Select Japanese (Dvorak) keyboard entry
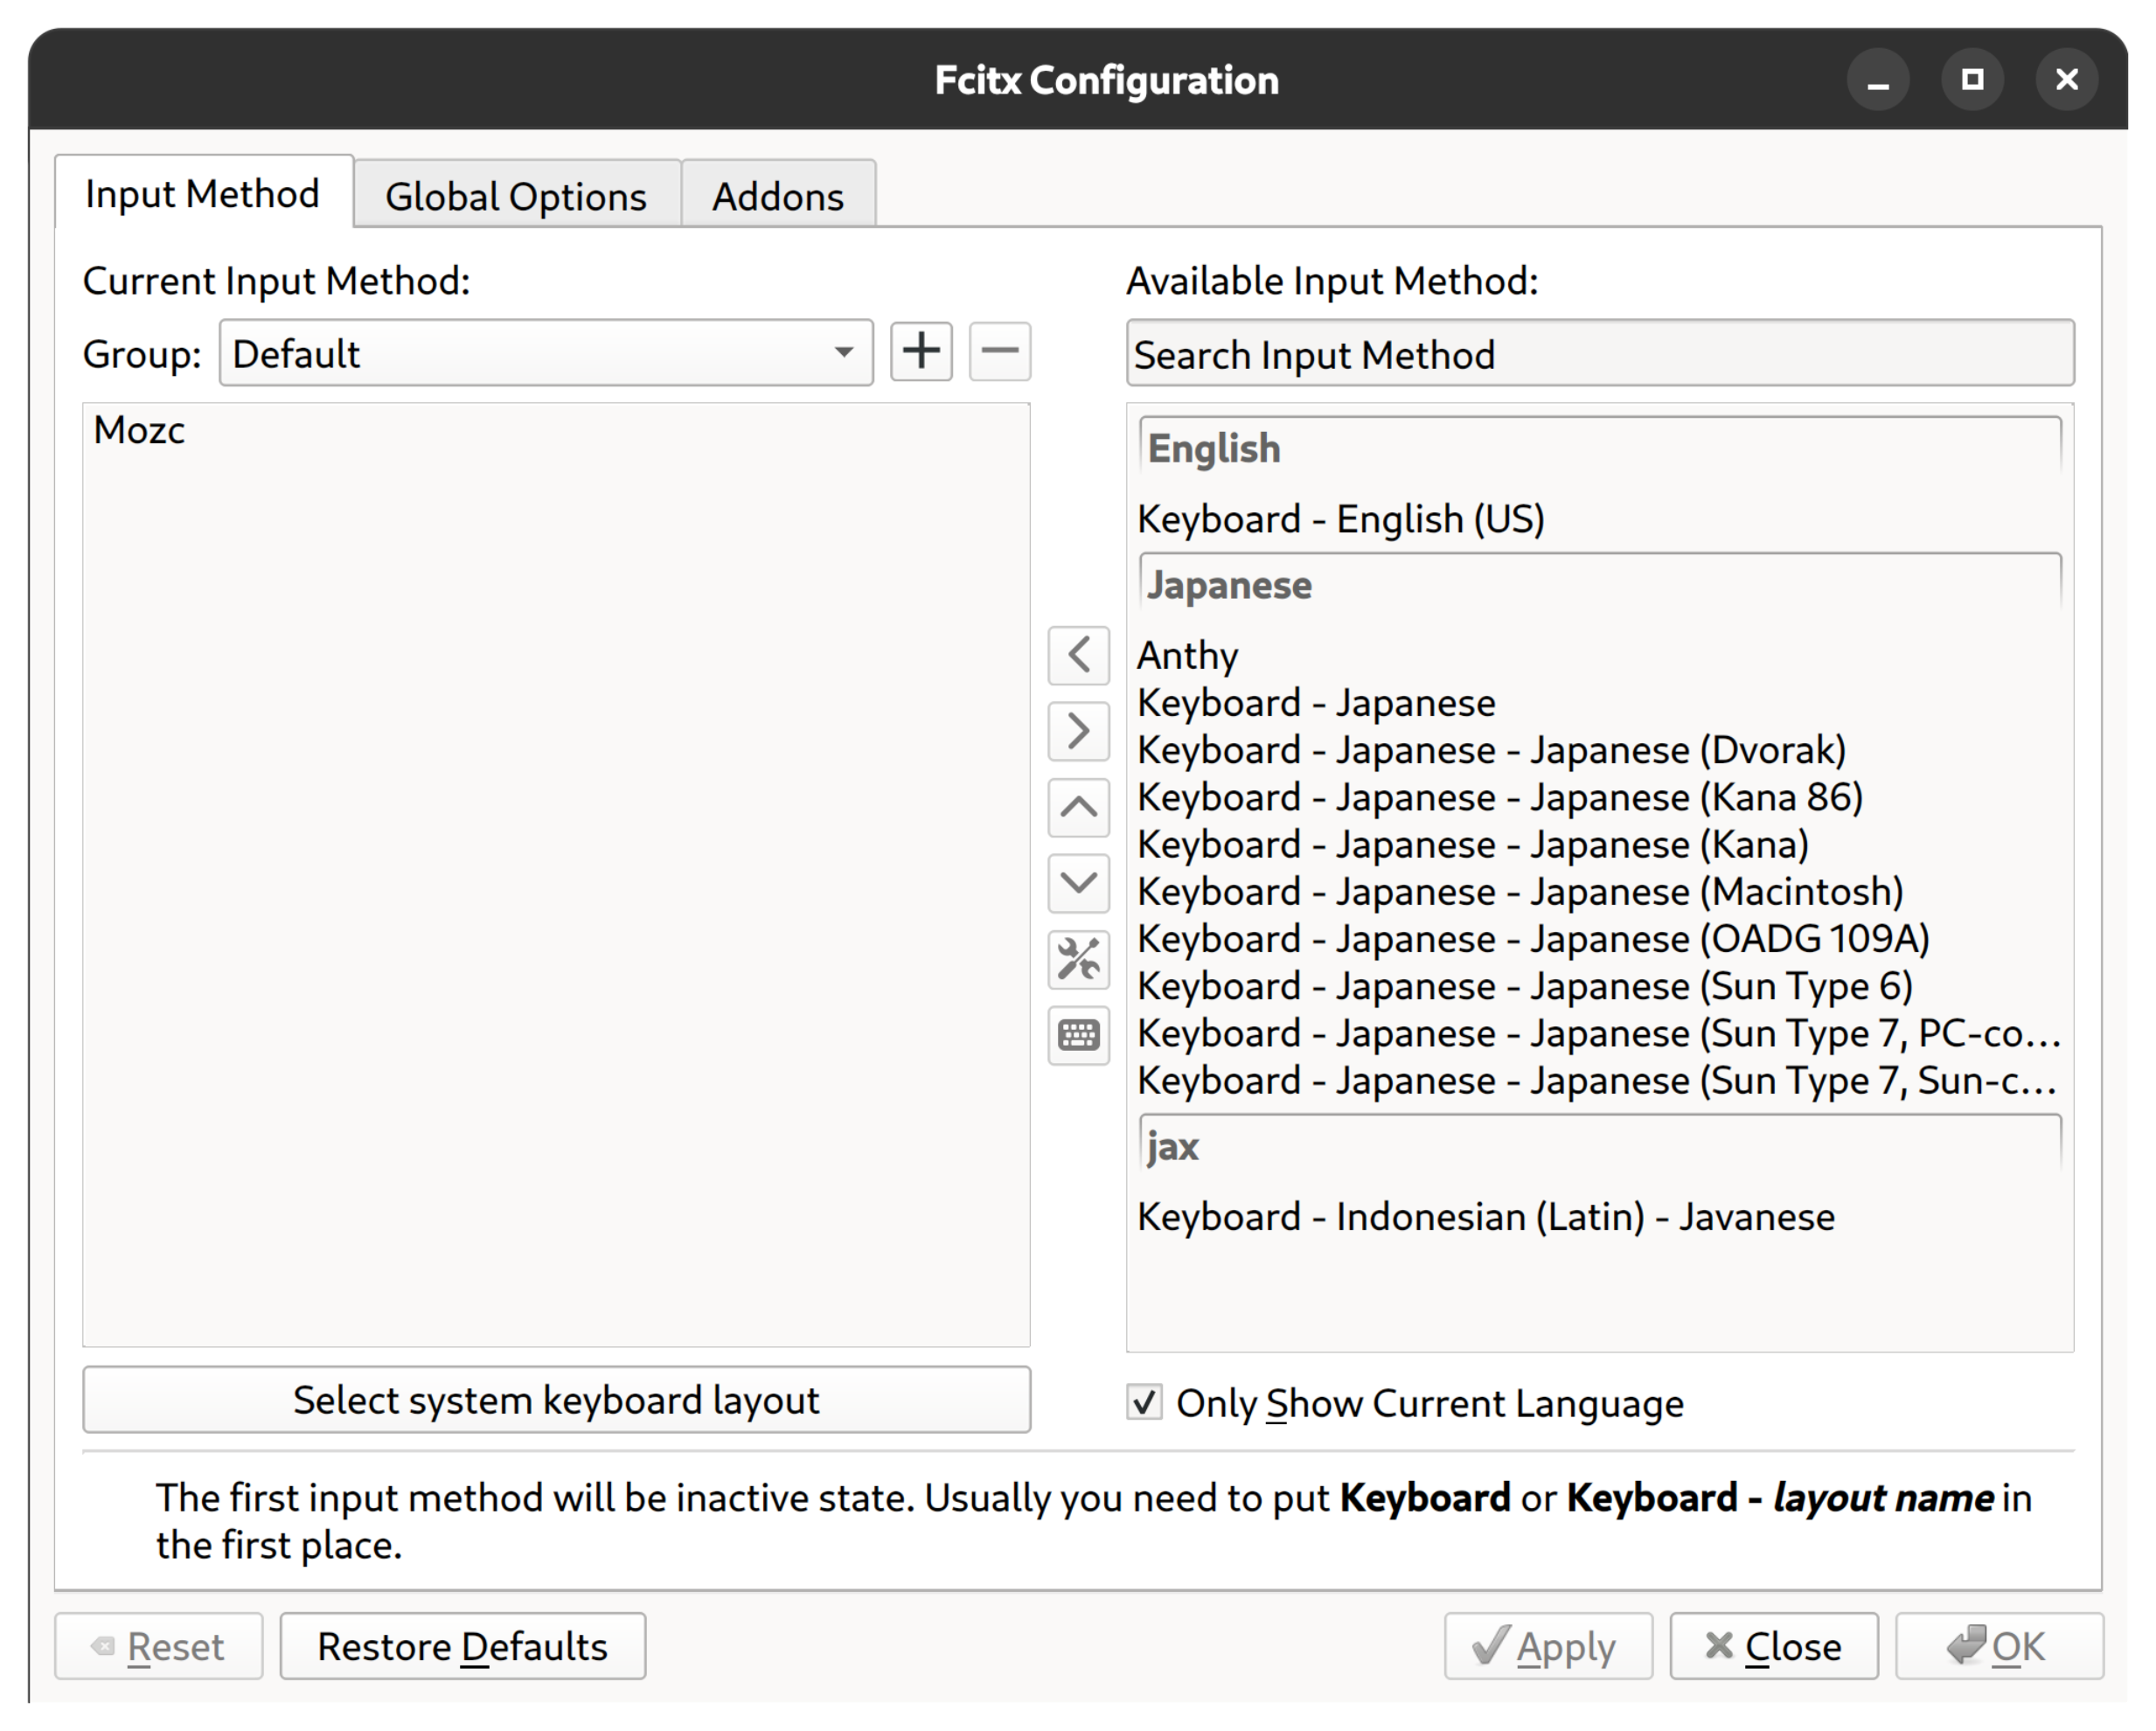 click(x=1600, y=750)
